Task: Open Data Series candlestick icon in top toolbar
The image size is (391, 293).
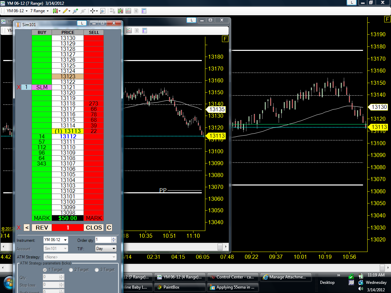Action: click(120, 11)
